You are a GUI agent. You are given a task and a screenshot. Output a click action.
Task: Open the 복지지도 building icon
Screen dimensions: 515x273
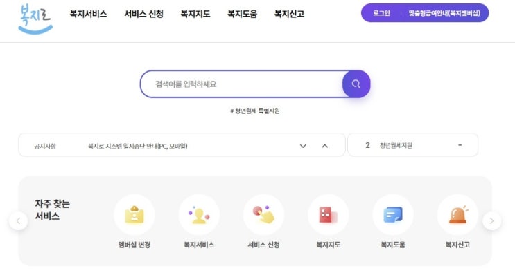pos(329,215)
